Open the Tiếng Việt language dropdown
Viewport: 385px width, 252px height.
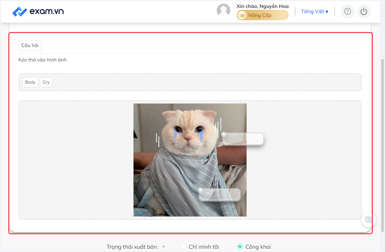pyautogui.click(x=314, y=12)
